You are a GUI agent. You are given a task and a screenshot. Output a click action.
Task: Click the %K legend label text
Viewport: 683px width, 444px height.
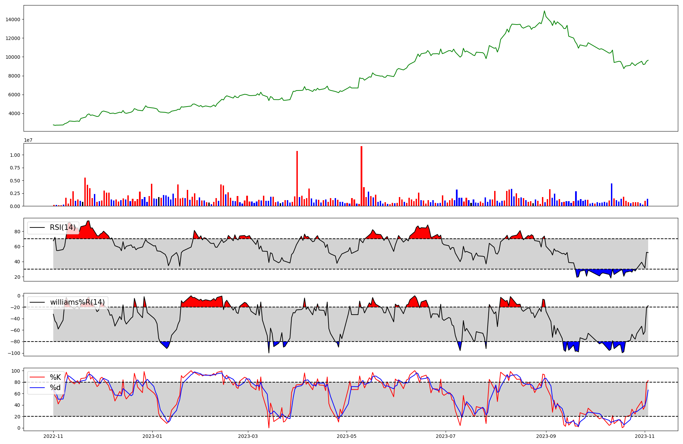coord(55,377)
